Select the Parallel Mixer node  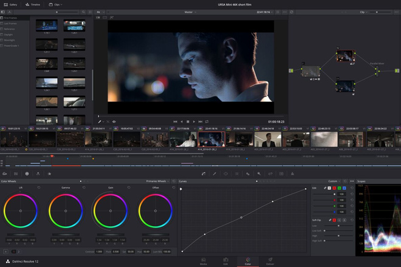click(x=377, y=71)
